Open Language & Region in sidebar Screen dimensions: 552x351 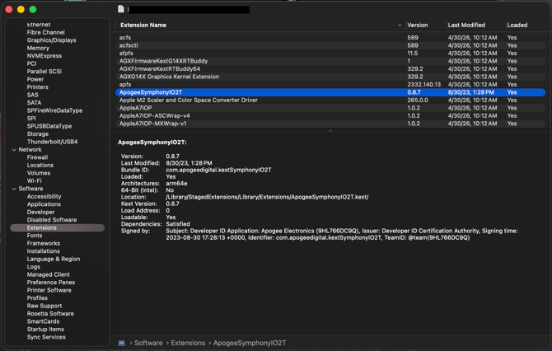point(54,259)
